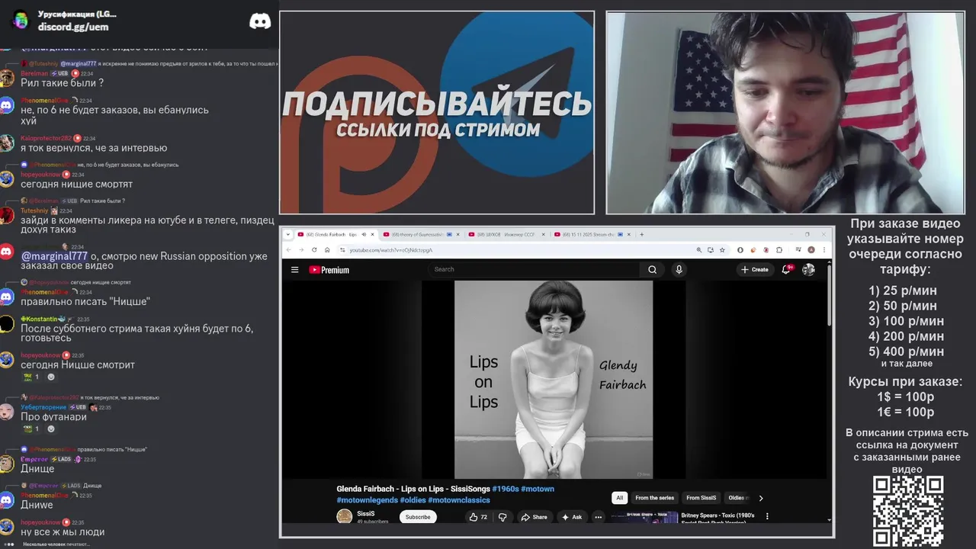
Task: Open the three-dot more actions menu under video
Action: (x=598, y=517)
